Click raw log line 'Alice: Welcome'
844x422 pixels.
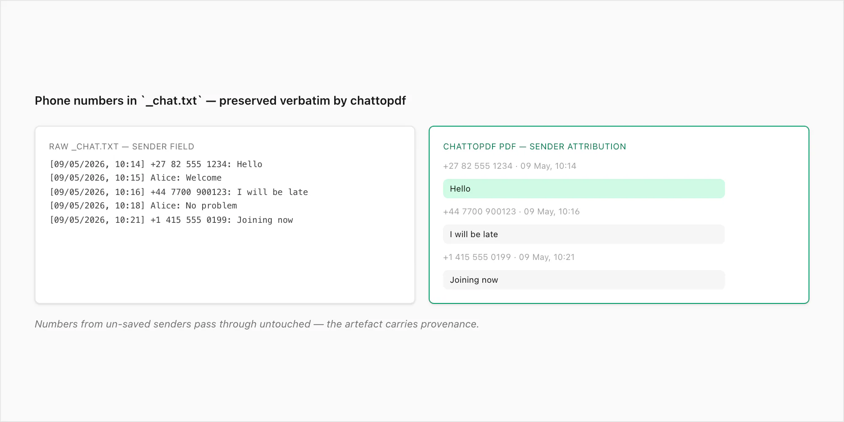pos(135,178)
